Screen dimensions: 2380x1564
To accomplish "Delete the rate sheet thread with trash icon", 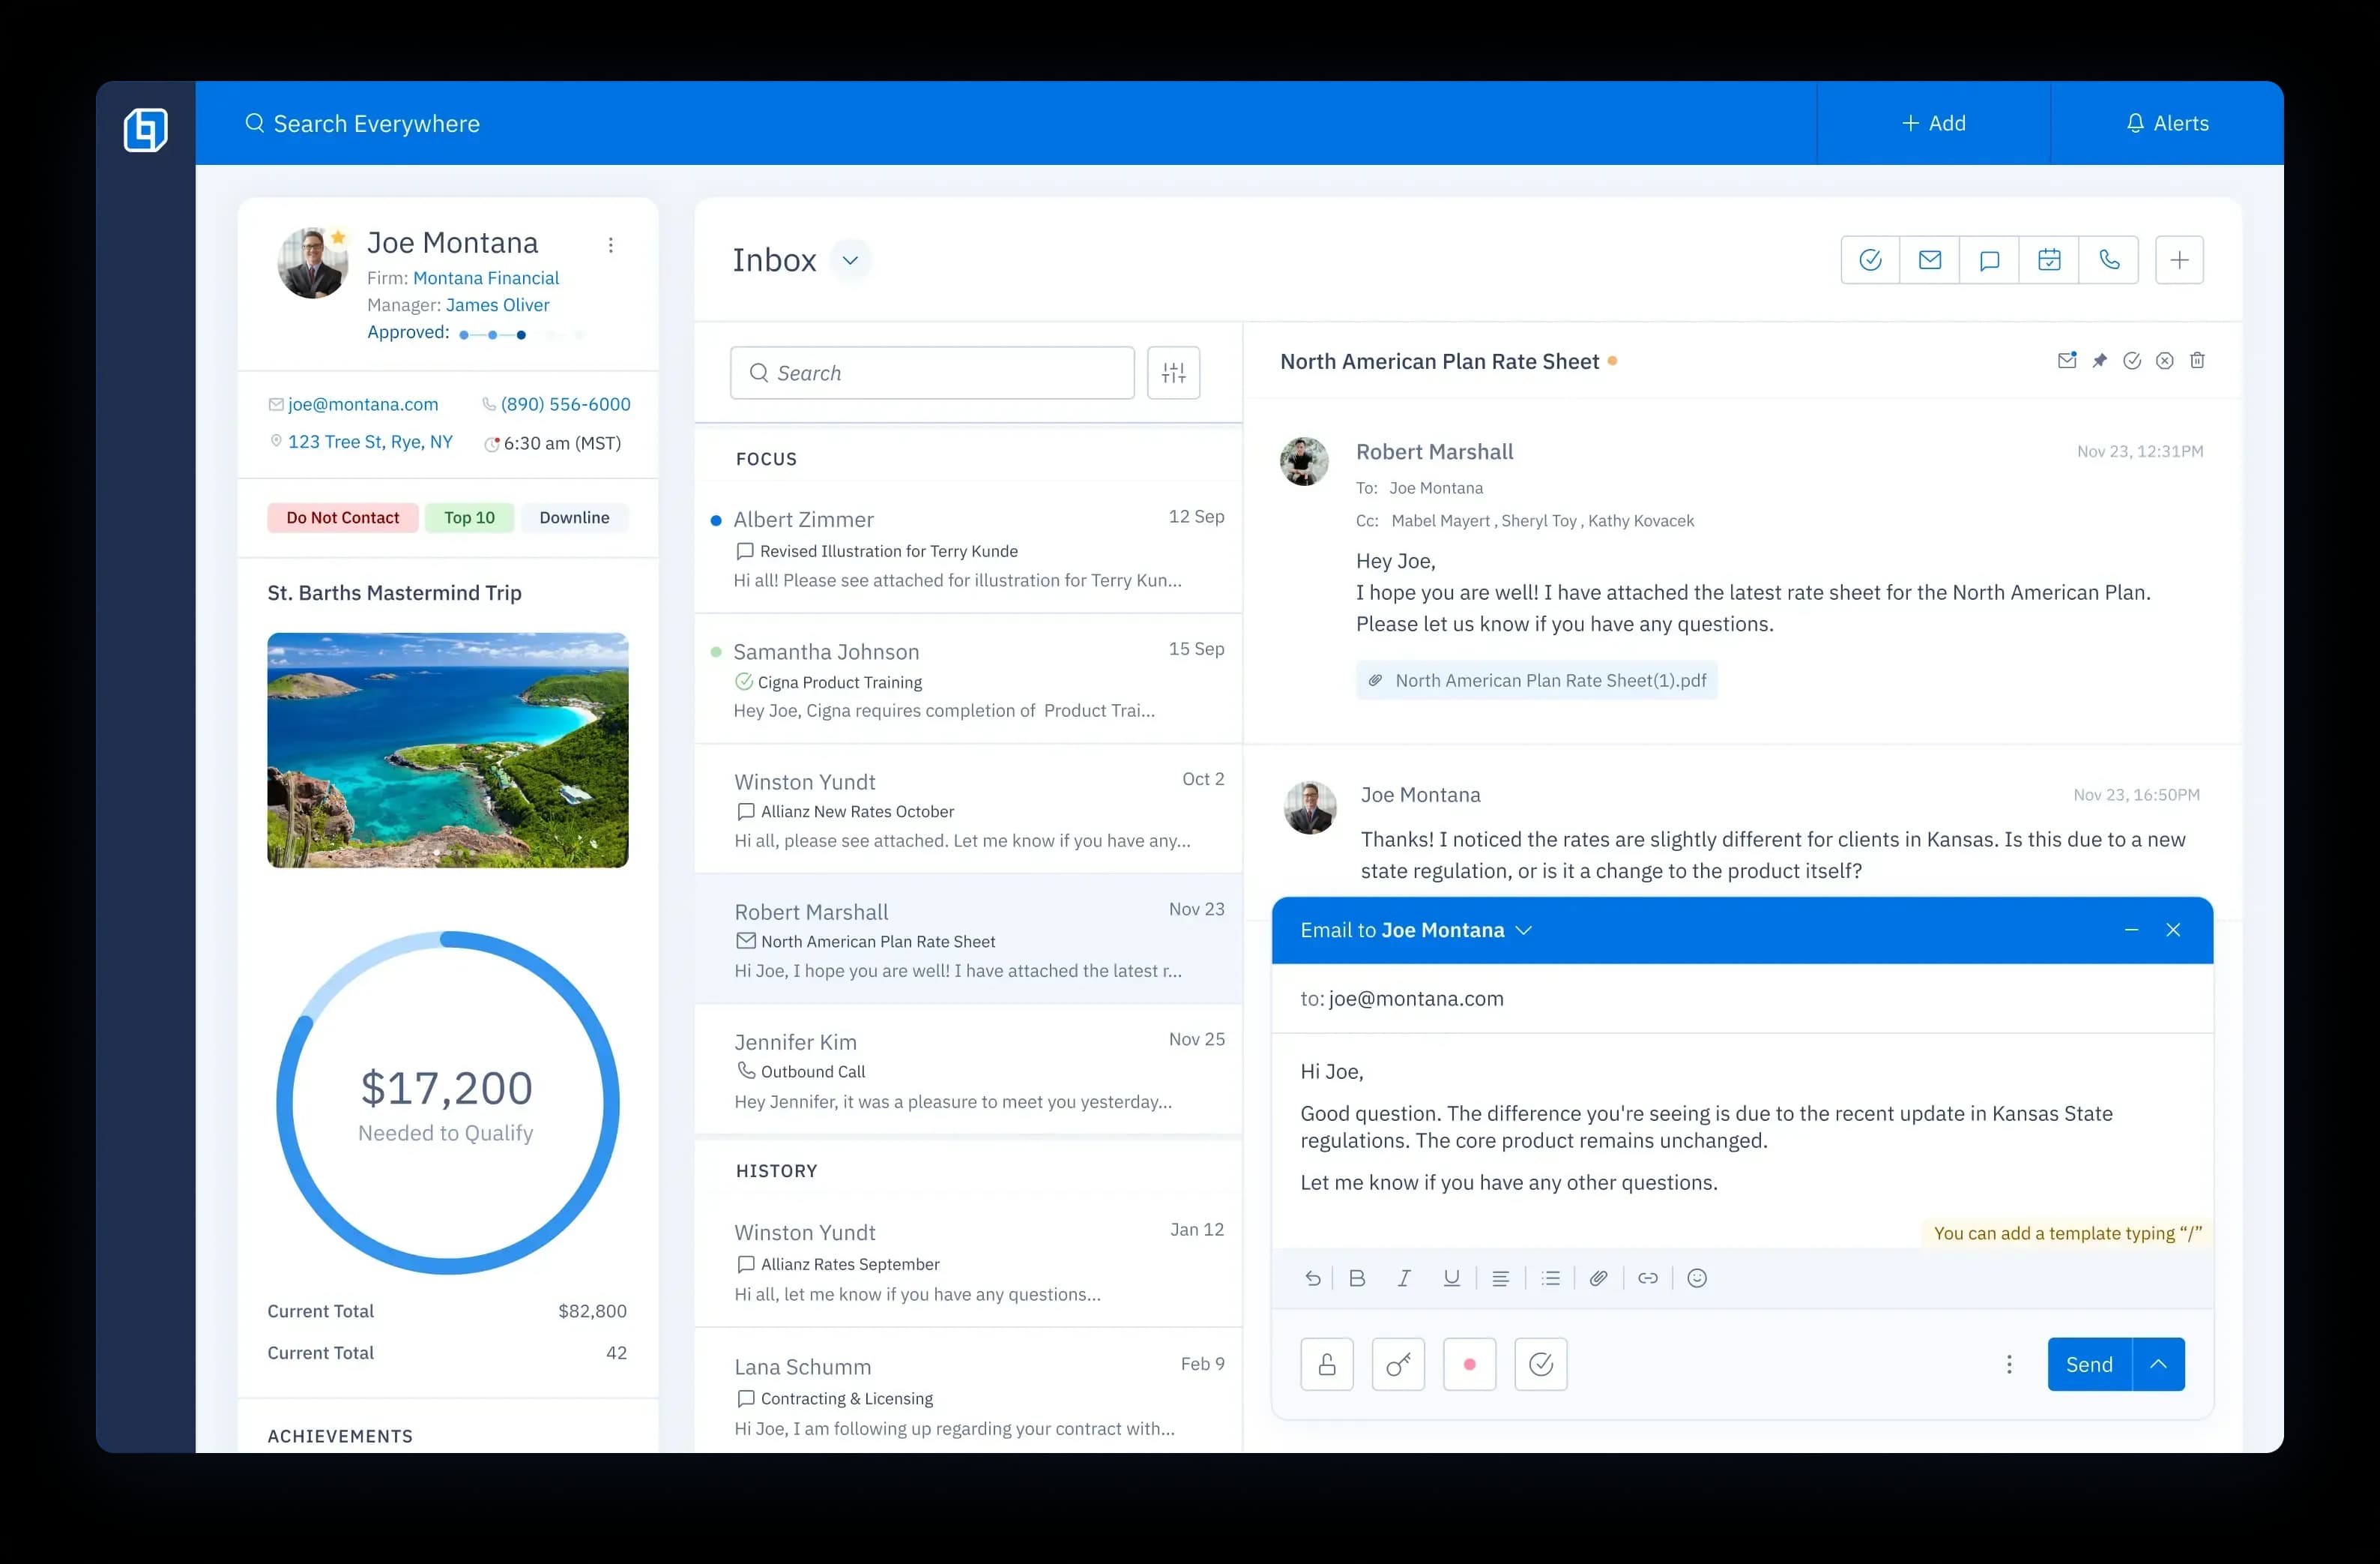I will (x=2198, y=360).
